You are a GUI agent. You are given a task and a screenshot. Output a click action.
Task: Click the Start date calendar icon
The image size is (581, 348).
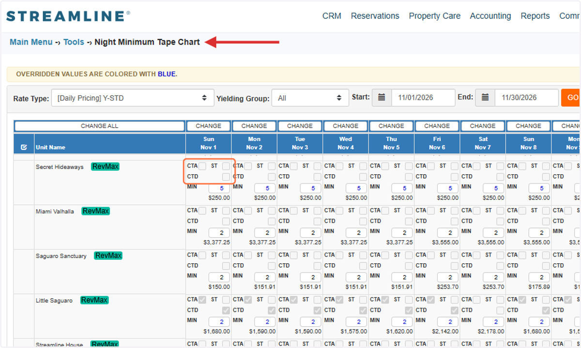382,97
